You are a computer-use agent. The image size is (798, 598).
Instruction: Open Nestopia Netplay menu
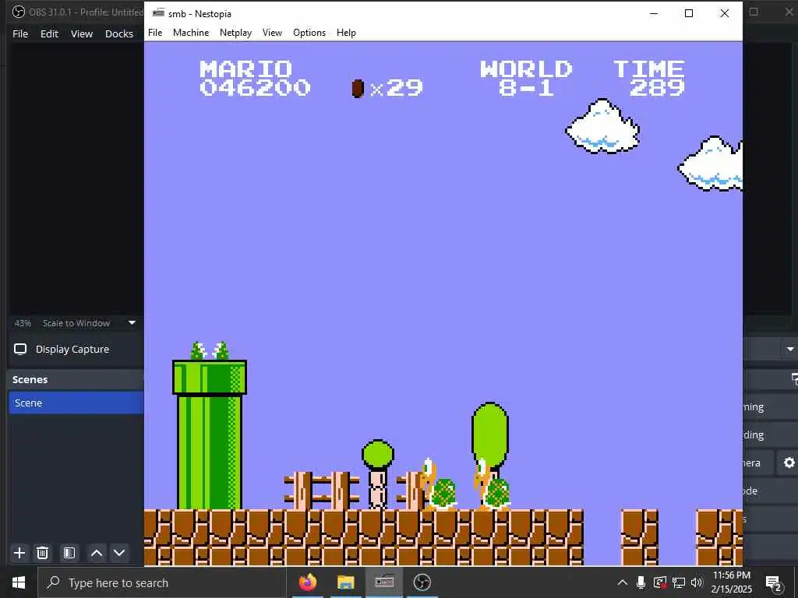pos(235,33)
